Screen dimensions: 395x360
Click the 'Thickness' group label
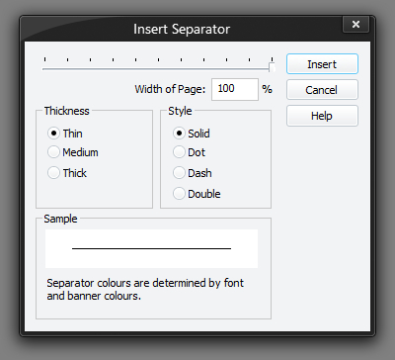click(x=67, y=111)
